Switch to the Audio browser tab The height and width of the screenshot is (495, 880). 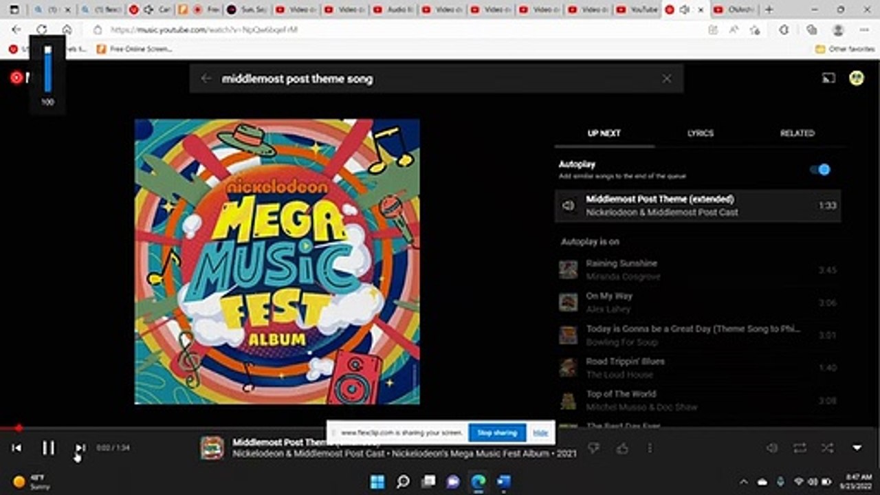click(394, 10)
